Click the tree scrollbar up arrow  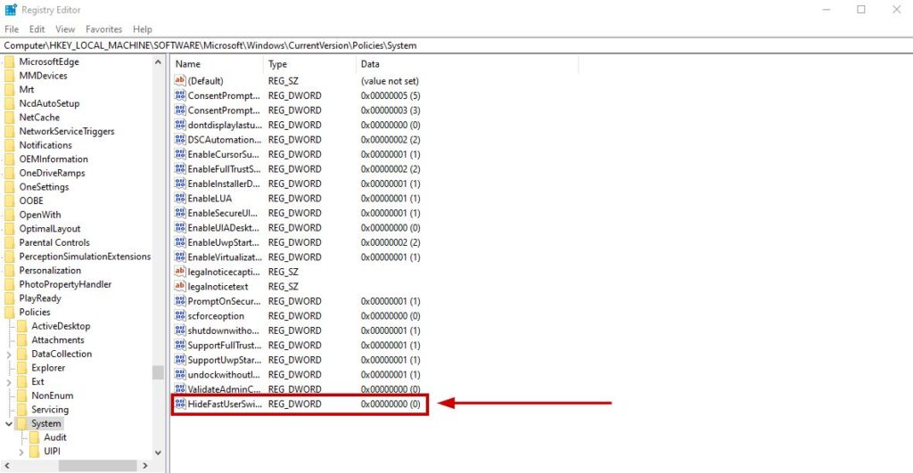click(x=158, y=61)
